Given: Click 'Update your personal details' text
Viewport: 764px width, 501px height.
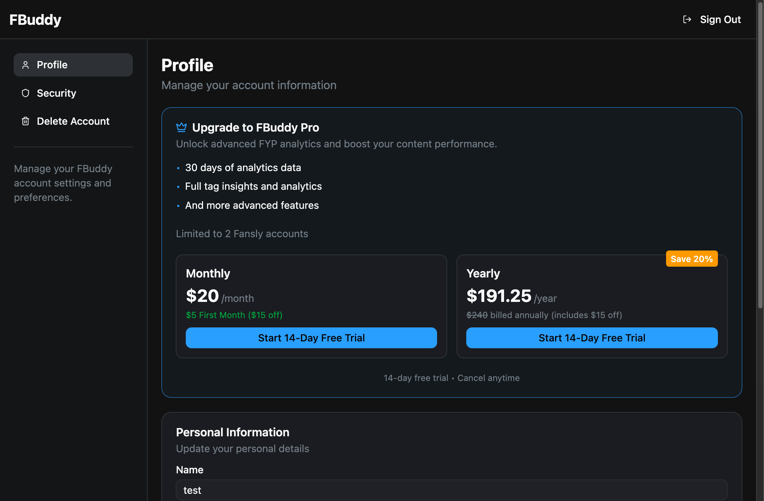Looking at the screenshot, I should [x=242, y=449].
